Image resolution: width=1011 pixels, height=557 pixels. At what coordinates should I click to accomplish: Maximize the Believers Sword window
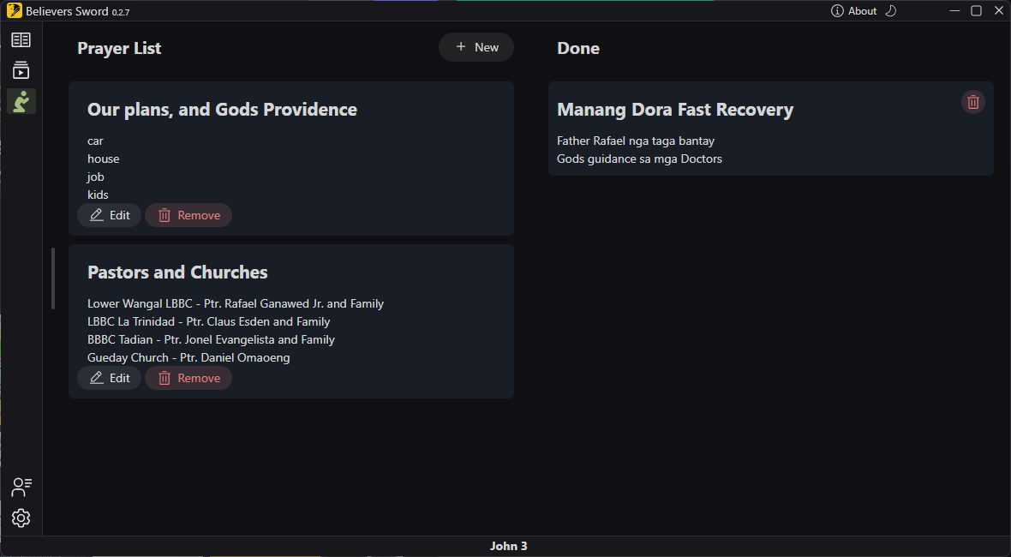tap(976, 11)
